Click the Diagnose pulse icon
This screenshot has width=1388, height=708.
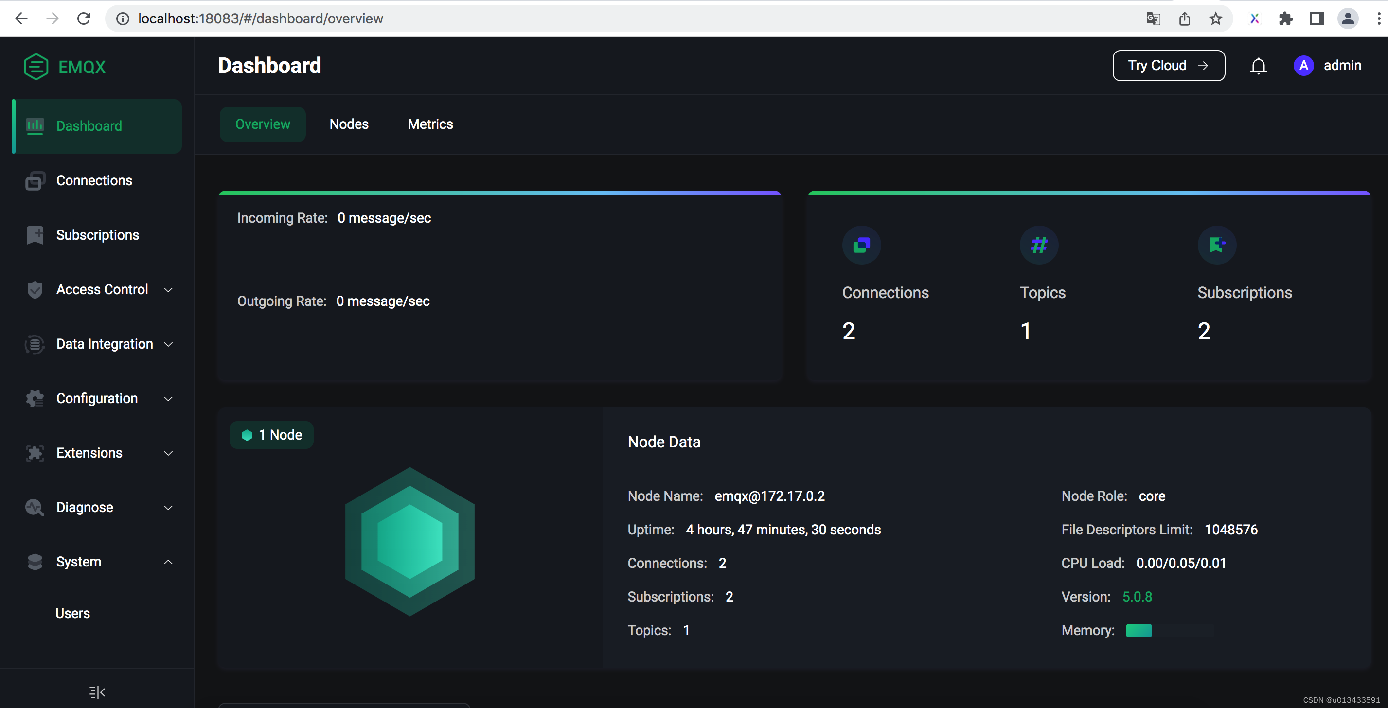point(35,507)
